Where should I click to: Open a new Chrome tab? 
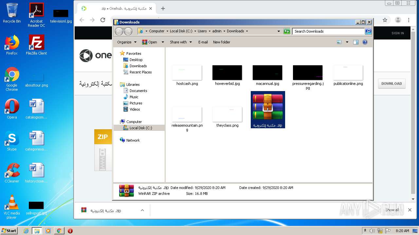[163, 8]
